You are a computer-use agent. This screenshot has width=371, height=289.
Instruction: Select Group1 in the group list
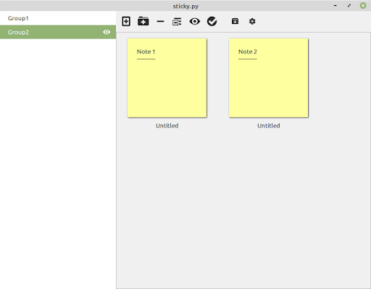coord(58,18)
